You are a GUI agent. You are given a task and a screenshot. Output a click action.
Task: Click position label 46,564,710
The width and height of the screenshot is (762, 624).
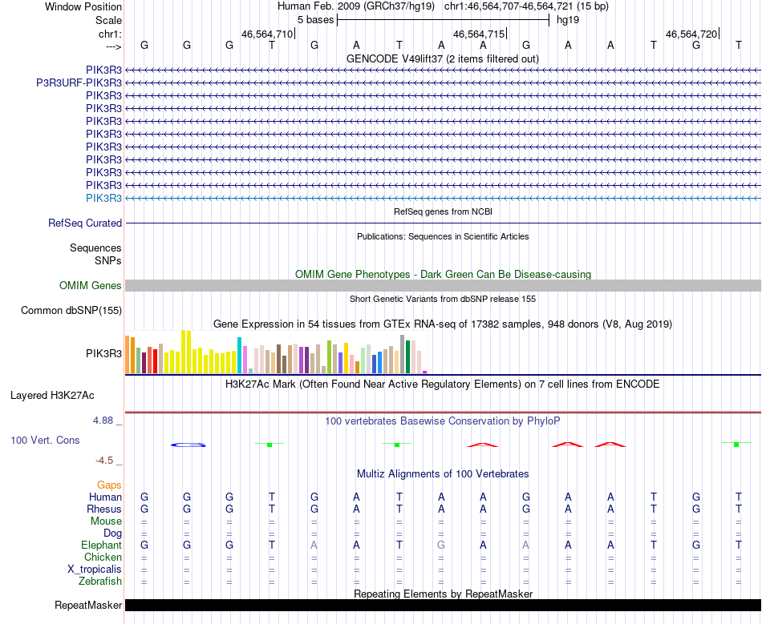click(x=267, y=34)
